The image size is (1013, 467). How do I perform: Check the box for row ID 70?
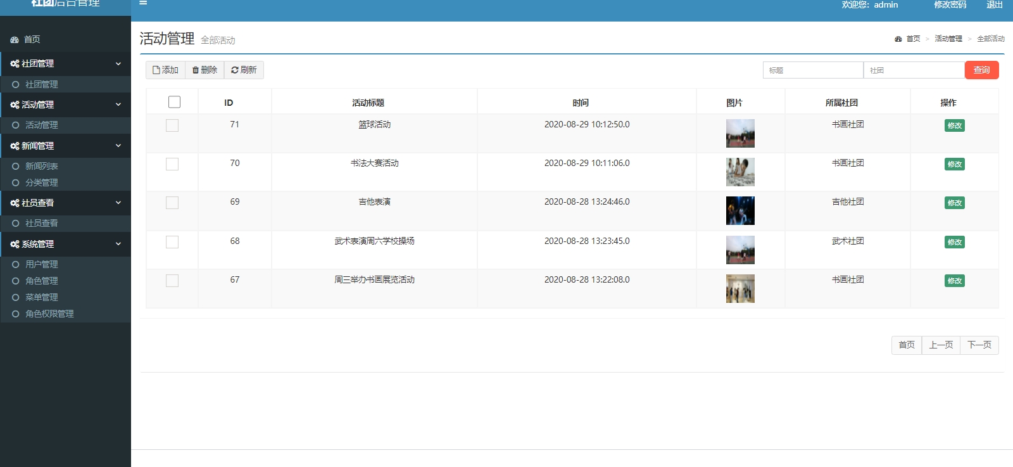coord(172,164)
